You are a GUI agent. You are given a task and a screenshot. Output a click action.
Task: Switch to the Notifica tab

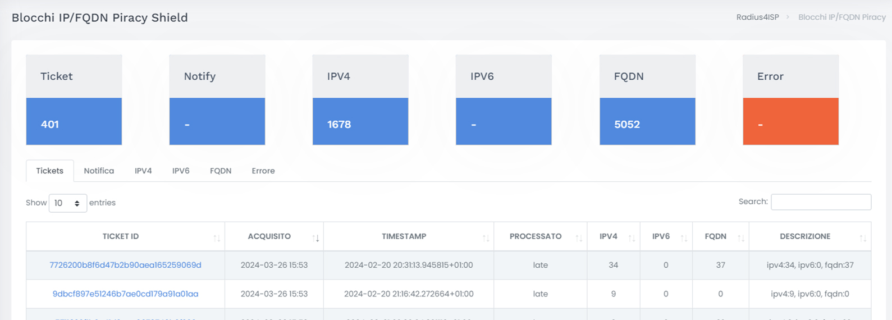tap(99, 171)
